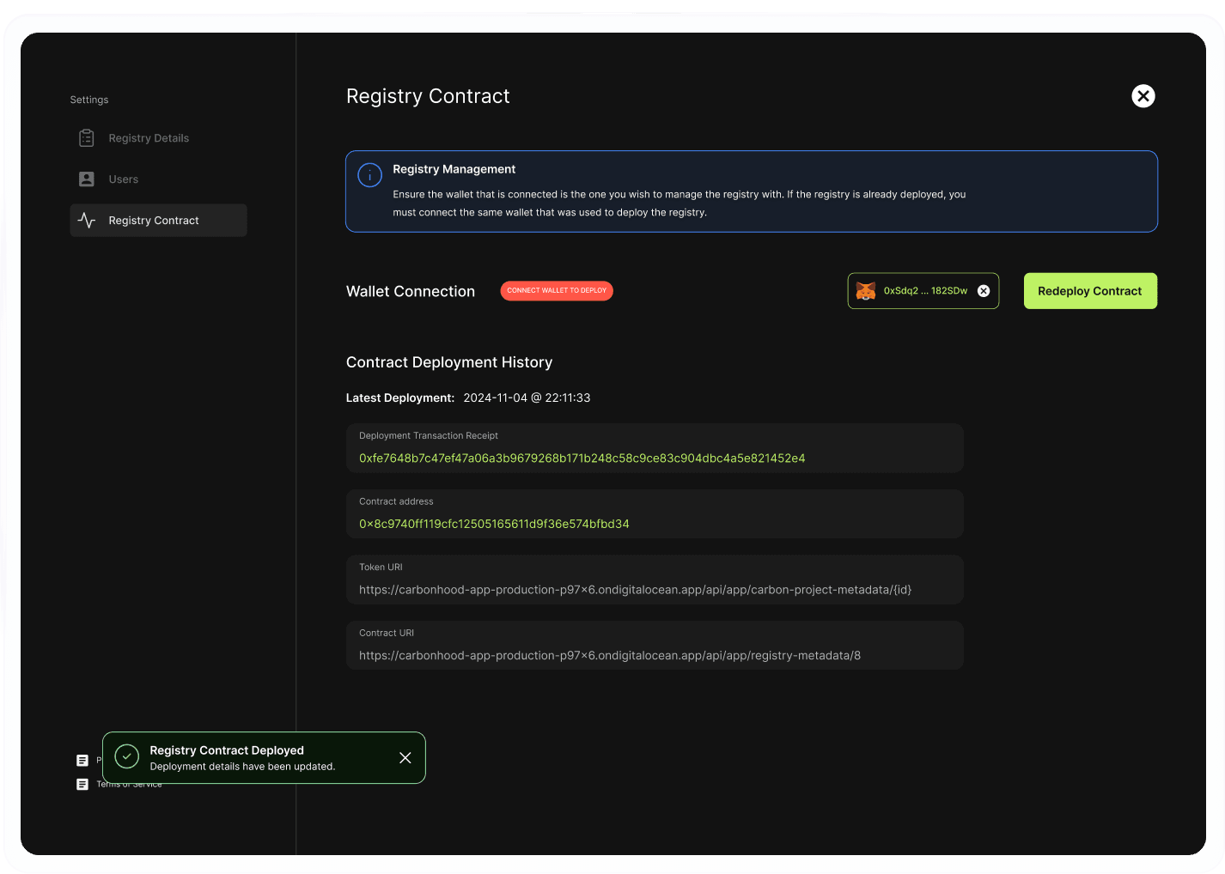The width and height of the screenshot is (1225, 874).
Task: Click the green success checkmark icon in toast
Action: point(127,756)
